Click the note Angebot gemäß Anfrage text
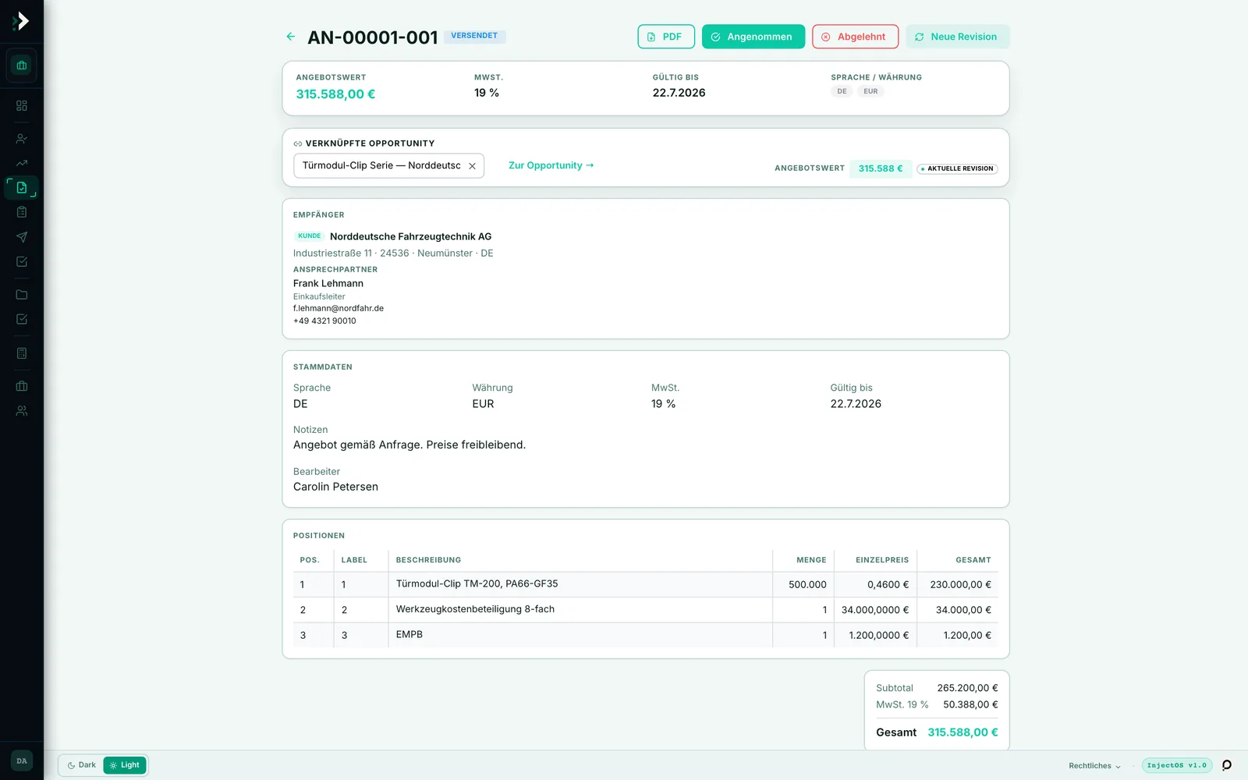Image resolution: width=1248 pixels, height=780 pixels. point(409,445)
